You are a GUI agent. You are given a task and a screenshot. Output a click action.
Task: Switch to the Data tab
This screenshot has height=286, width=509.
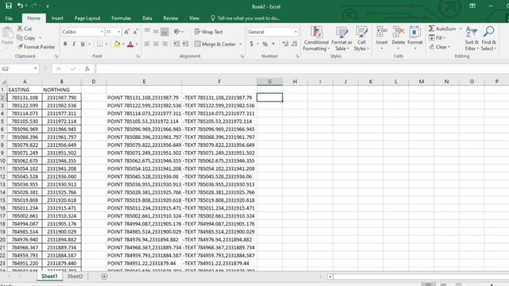coord(147,18)
